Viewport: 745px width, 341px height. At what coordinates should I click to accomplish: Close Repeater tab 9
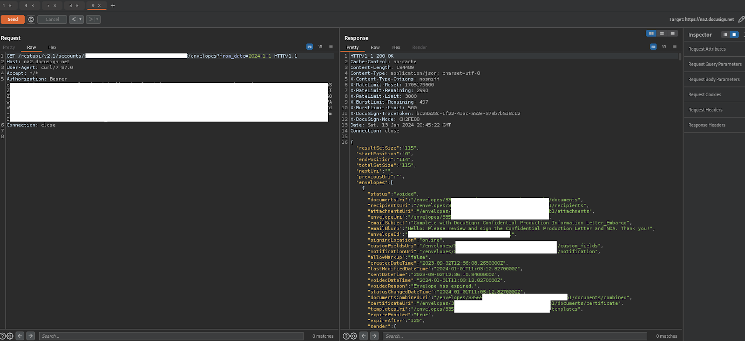(x=99, y=6)
